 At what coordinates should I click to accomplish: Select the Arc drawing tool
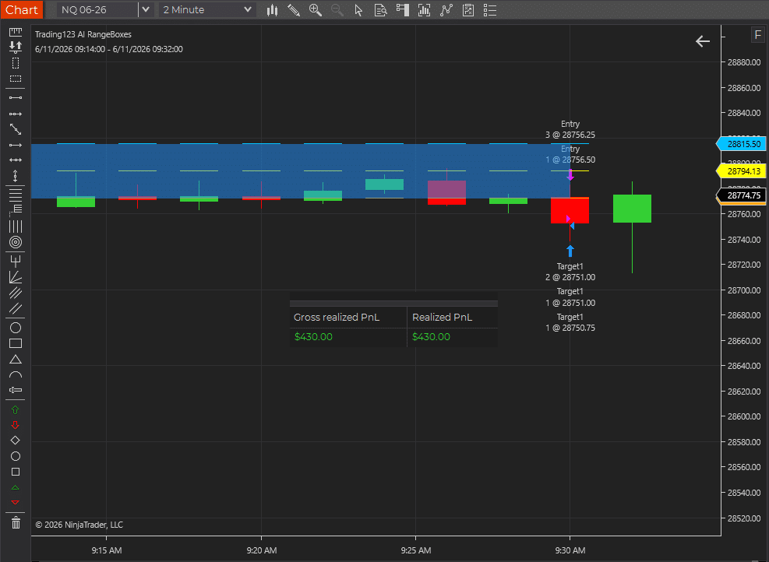point(16,375)
